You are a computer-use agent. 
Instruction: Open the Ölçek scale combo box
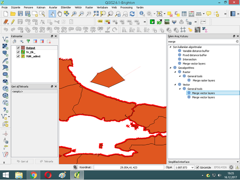(184, 167)
